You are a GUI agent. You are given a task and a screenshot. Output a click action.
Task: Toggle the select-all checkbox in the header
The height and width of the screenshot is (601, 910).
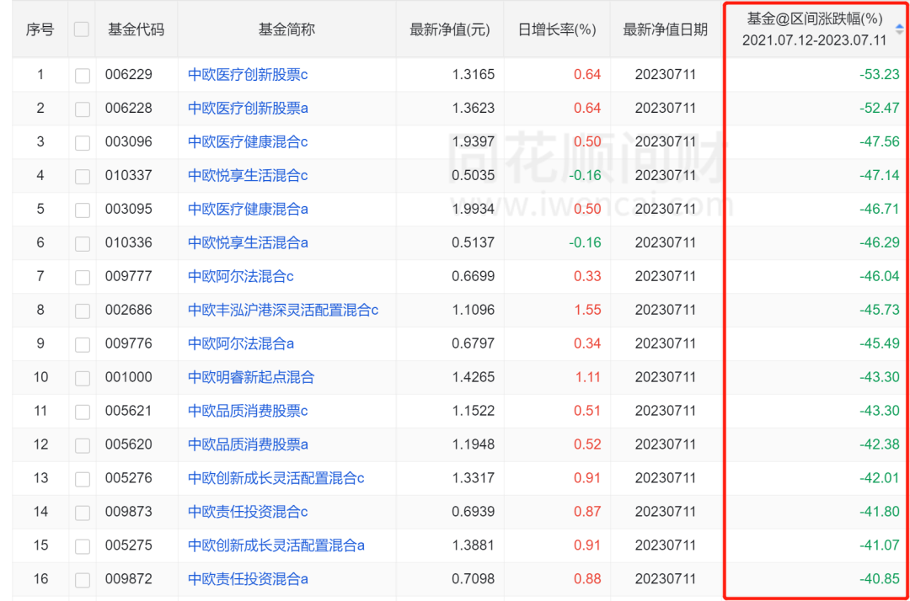pyautogui.click(x=81, y=29)
